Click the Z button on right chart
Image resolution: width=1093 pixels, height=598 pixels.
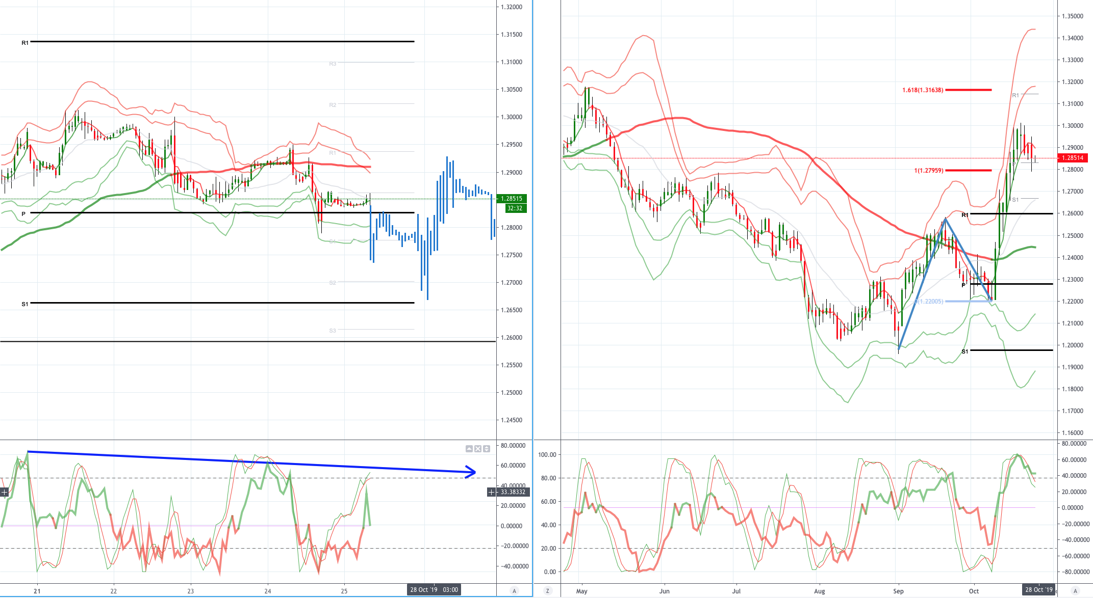click(548, 591)
